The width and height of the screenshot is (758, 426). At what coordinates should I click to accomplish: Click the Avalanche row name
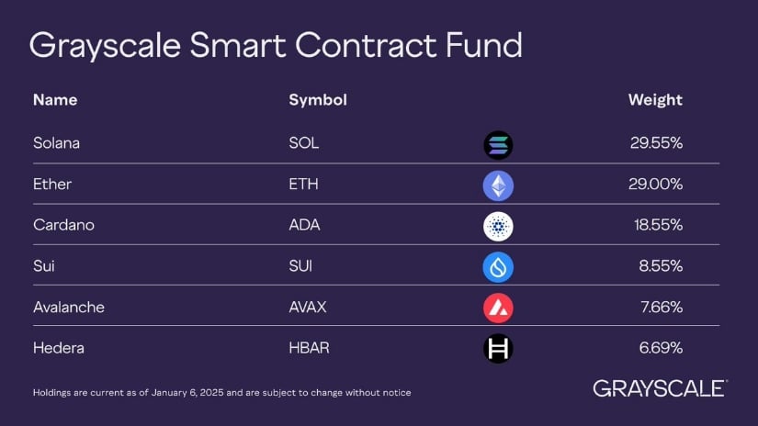point(69,308)
